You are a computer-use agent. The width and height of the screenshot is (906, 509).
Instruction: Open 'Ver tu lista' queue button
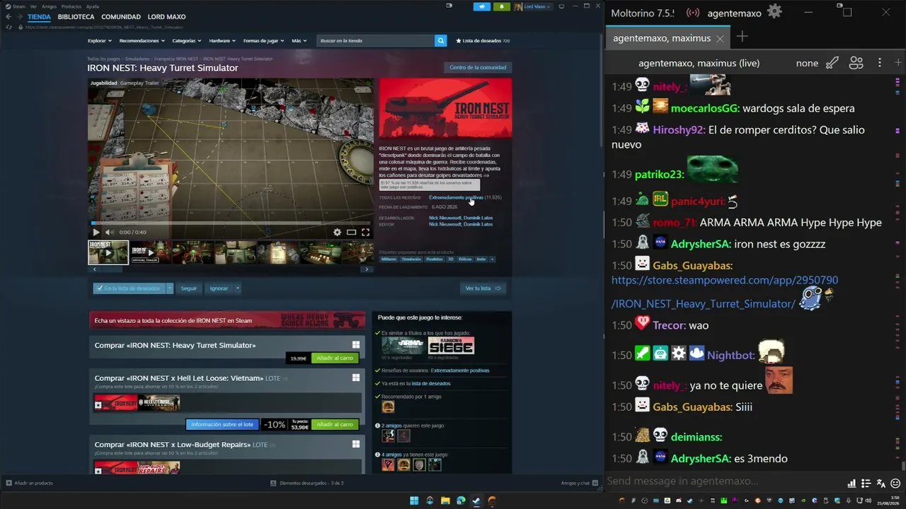pyautogui.click(x=483, y=288)
